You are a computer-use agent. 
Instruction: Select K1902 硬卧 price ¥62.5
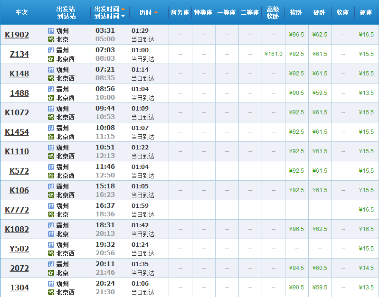tap(320, 35)
